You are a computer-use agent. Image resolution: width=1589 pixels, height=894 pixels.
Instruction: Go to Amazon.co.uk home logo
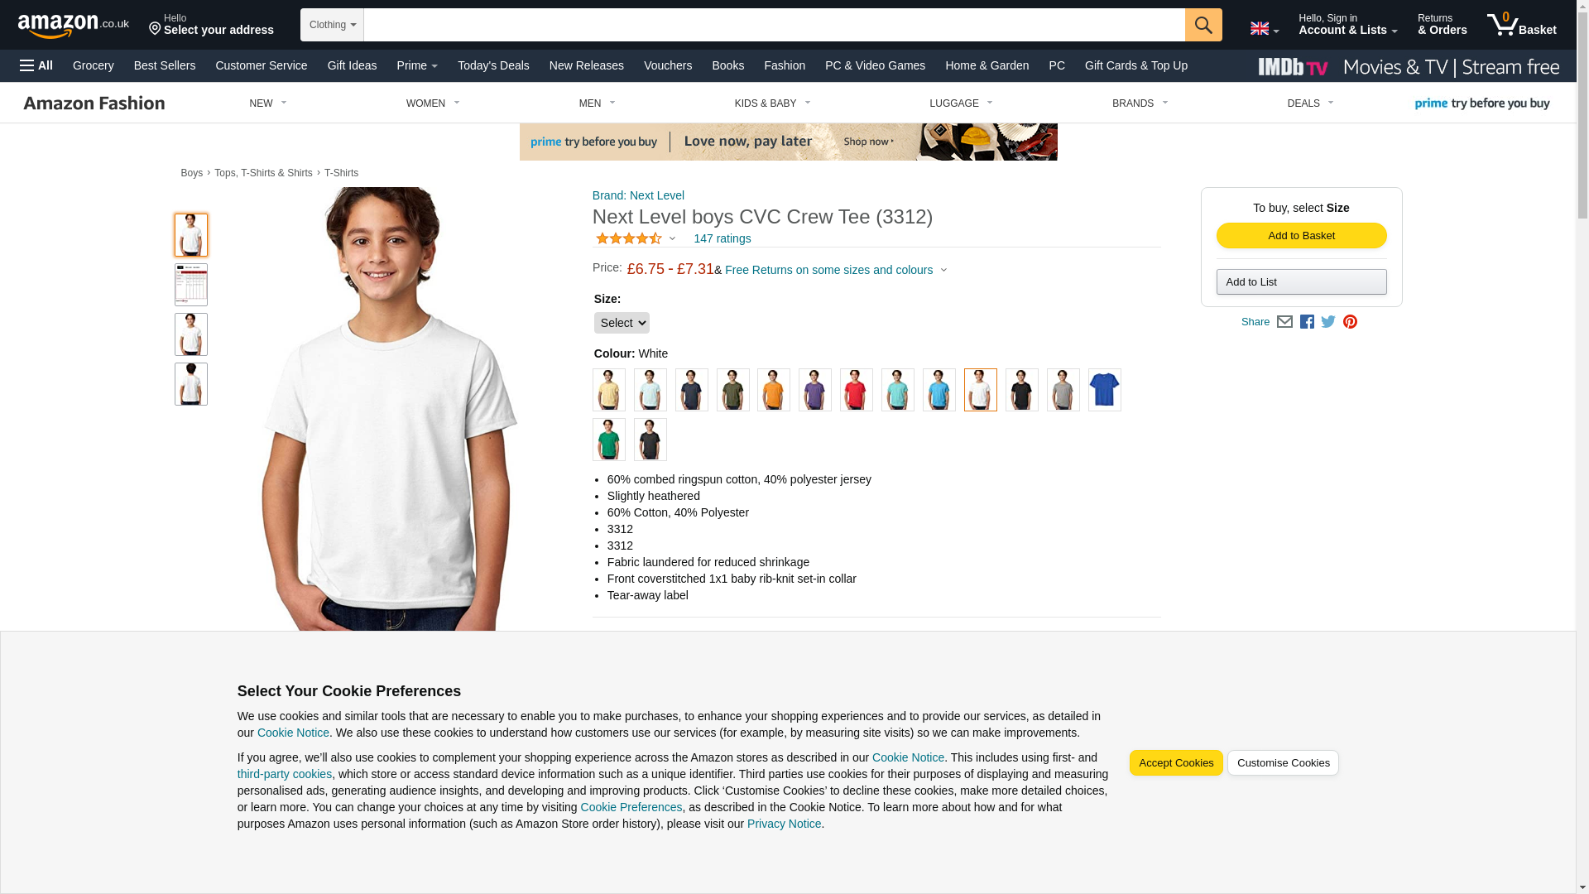click(74, 26)
